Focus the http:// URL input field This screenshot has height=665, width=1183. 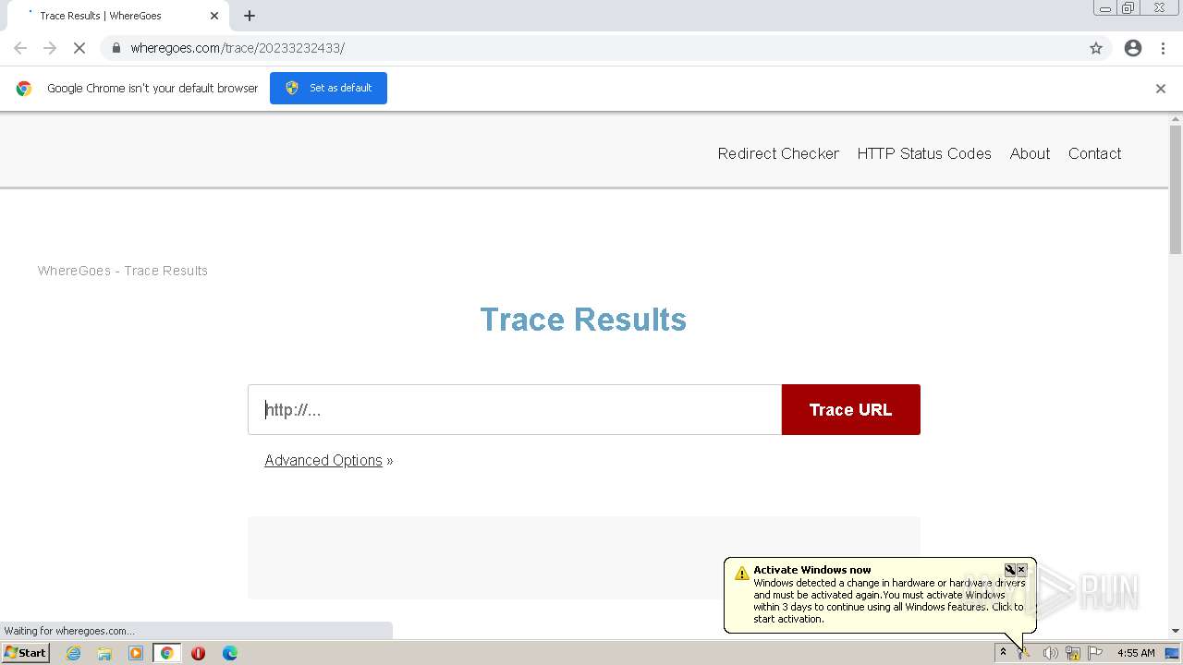pyautogui.click(x=515, y=410)
